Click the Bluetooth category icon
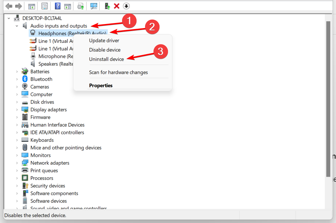 coord(25,79)
